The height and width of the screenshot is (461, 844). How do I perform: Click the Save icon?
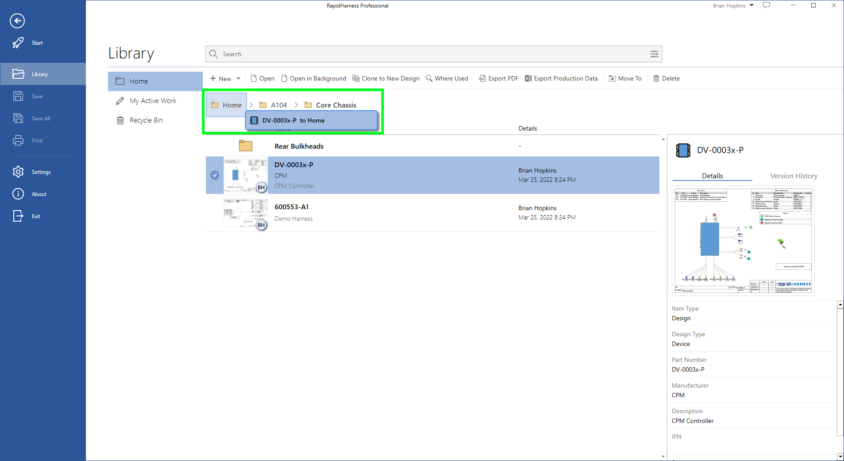[18, 96]
